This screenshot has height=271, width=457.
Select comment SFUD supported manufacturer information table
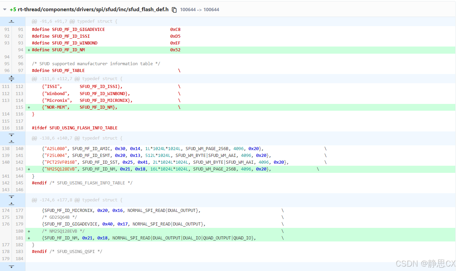click(96, 64)
